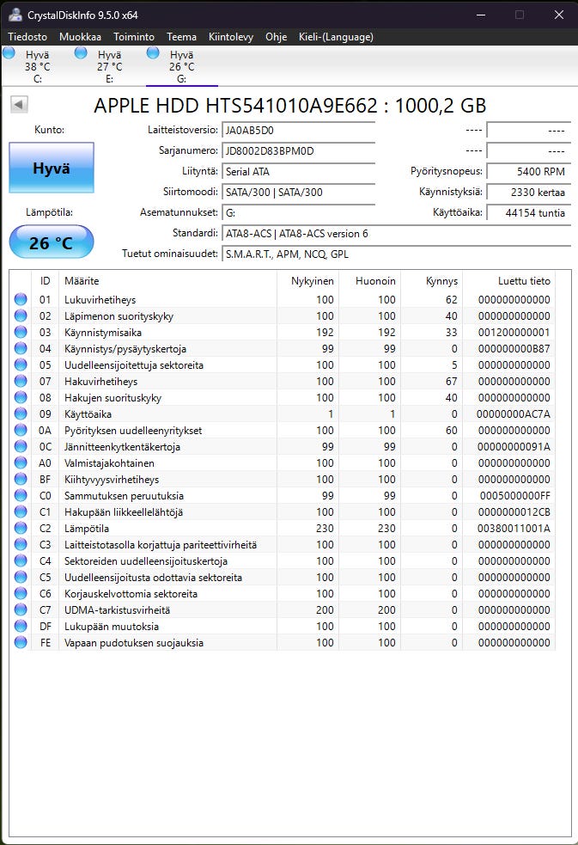Screen dimensions: 578x845
Task: Click the CrystalDiskInfo app icon in title bar
Action: click(14, 15)
